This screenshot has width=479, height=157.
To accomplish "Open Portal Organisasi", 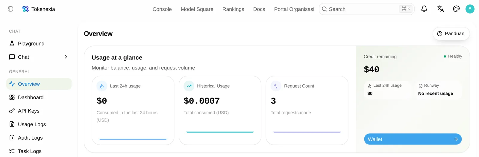I will [x=294, y=9].
